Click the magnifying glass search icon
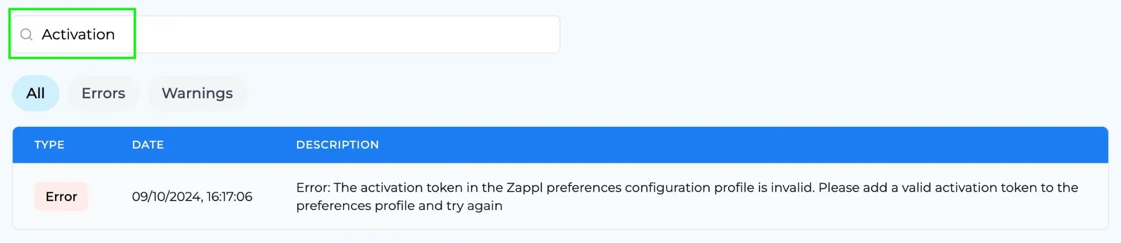This screenshot has width=1121, height=243. coord(26,35)
